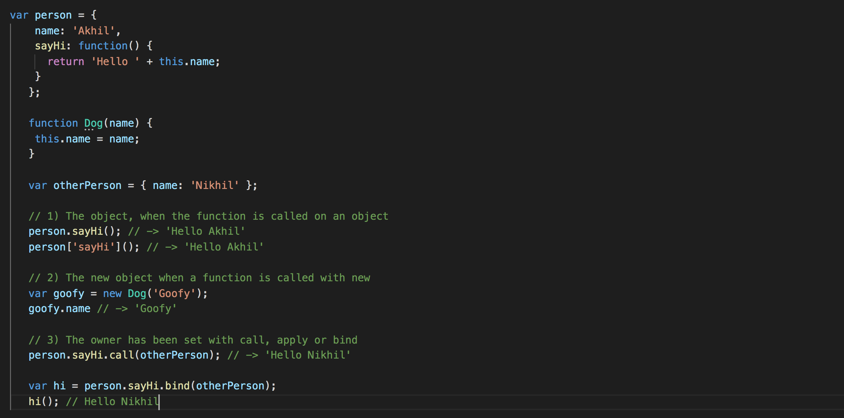Click the person['sayHi']() bracket call
844x418 pixels.
[x=84, y=247]
